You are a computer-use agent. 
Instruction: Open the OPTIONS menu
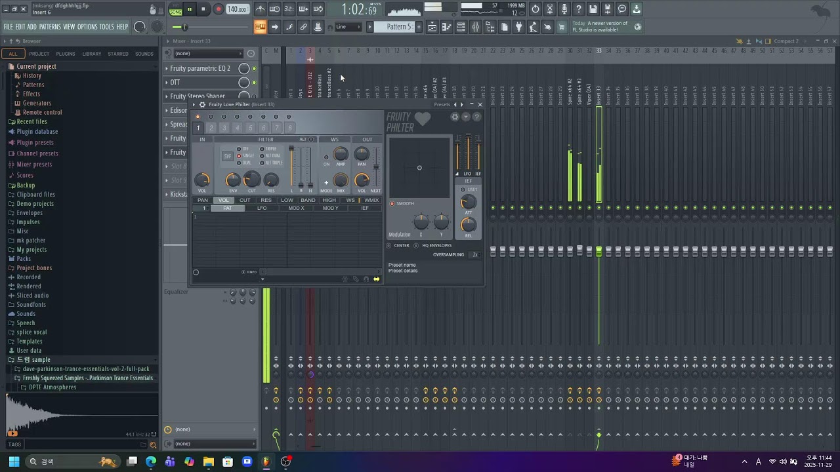[87, 27]
